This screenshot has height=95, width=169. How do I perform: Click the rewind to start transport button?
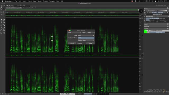(x=61, y=94)
